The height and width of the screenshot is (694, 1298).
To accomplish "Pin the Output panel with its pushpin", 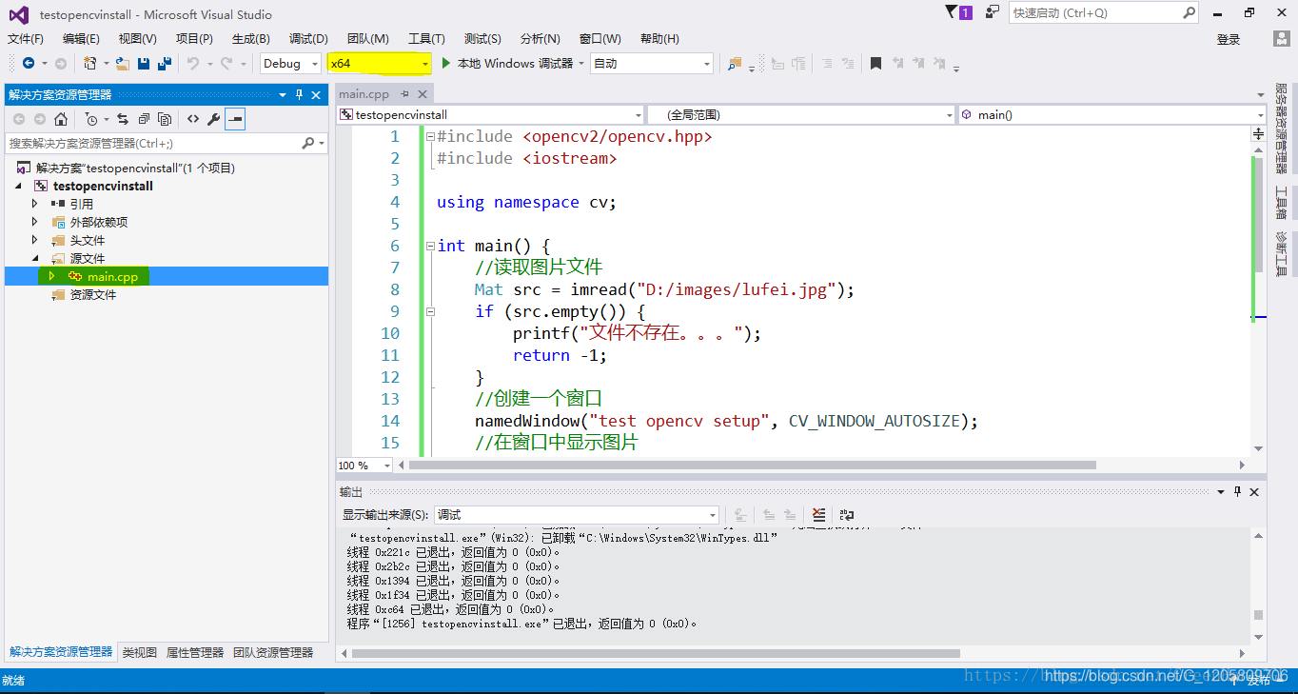I will [1238, 492].
